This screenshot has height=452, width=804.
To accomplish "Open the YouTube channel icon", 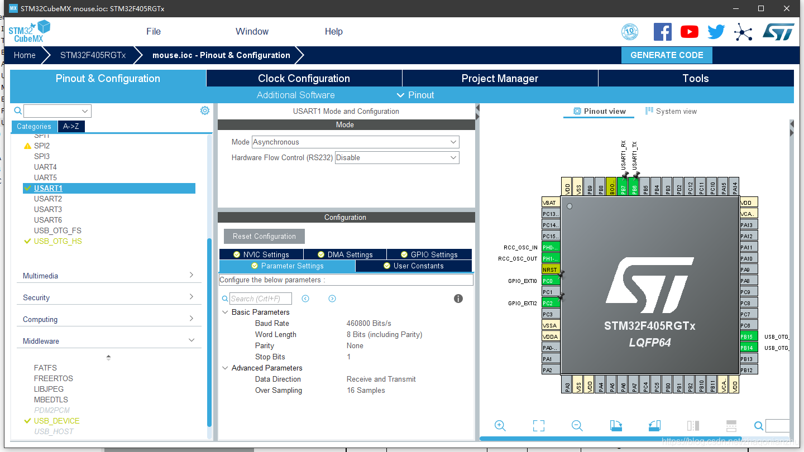I will pyautogui.click(x=690, y=32).
